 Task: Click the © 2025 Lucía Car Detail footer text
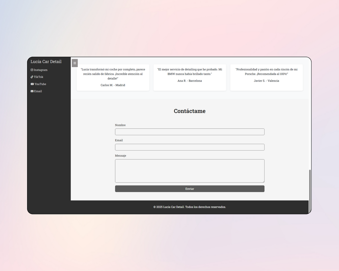tap(190, 207)
